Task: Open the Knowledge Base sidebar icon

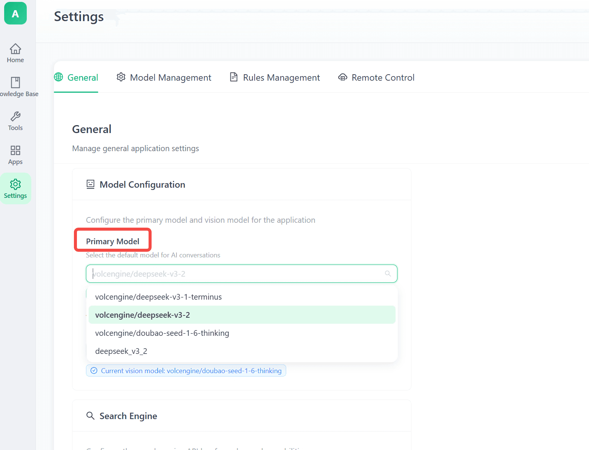Action: point(15,83)
